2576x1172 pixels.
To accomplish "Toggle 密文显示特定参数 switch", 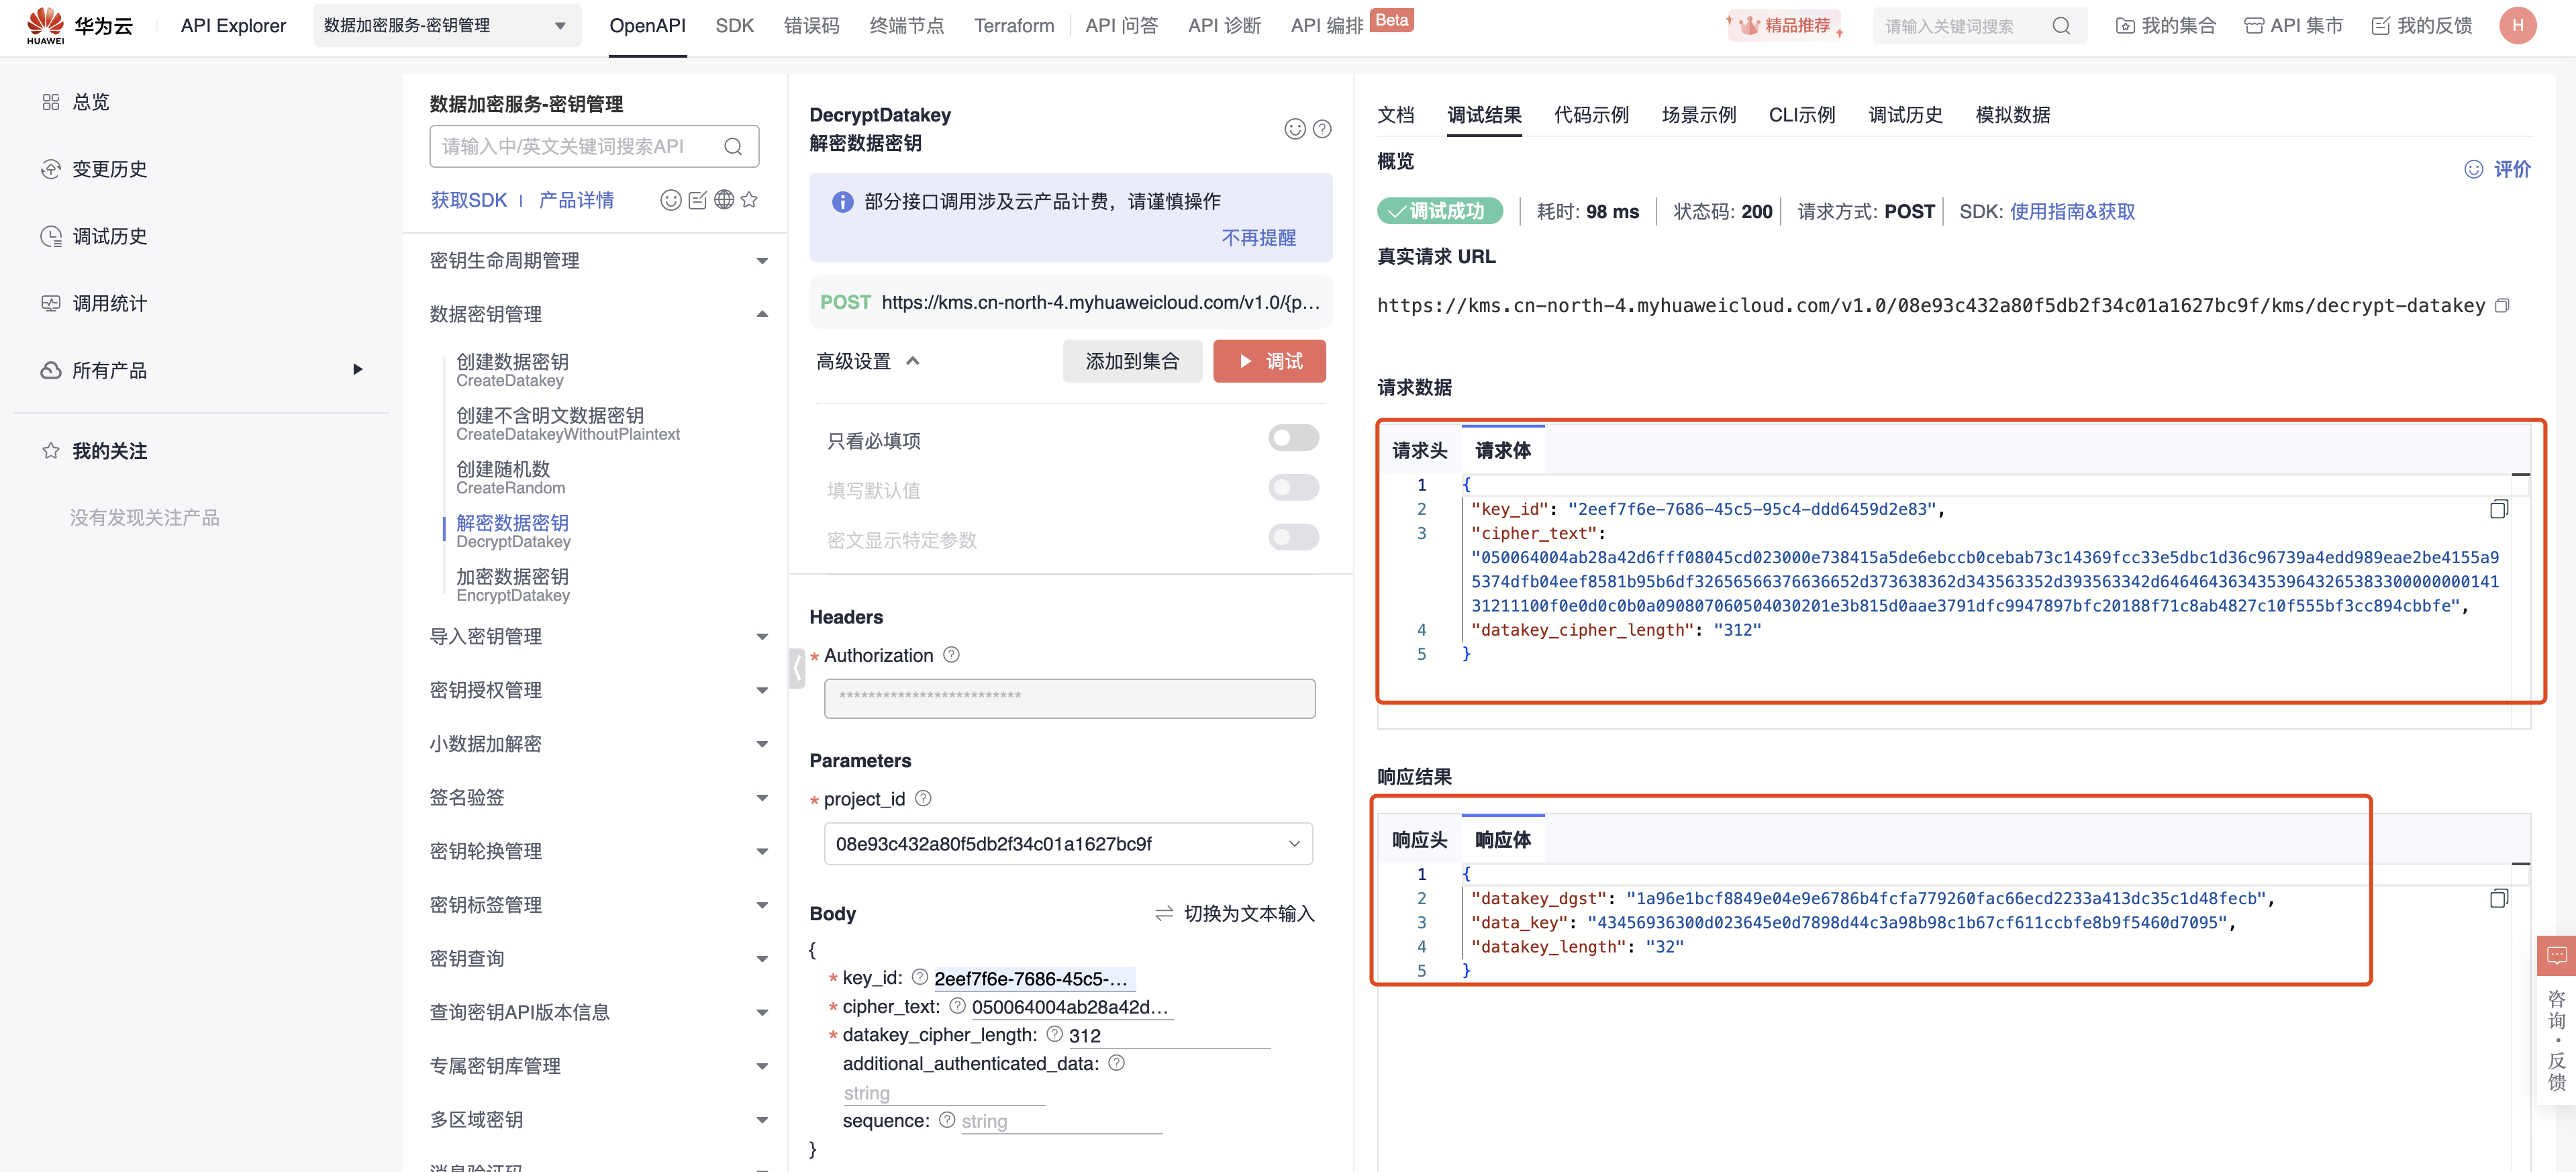I will (1293, 538).
